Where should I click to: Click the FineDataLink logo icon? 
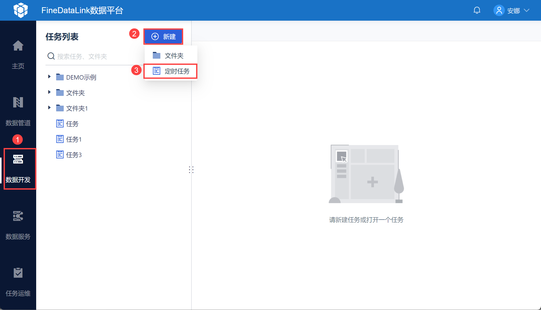pos(21,10)
